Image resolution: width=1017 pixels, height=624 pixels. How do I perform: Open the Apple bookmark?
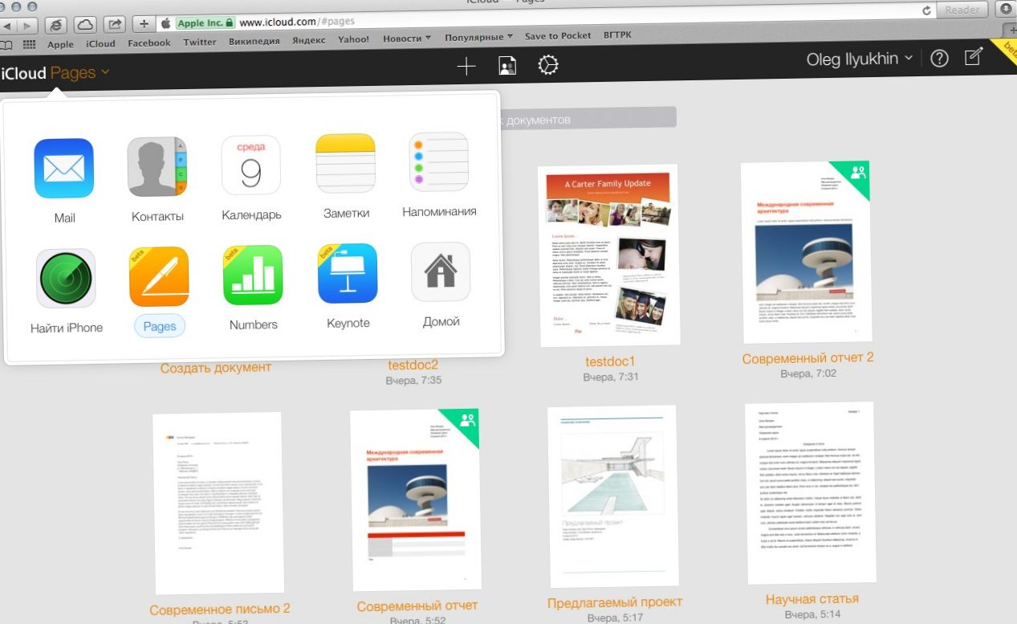60,44
